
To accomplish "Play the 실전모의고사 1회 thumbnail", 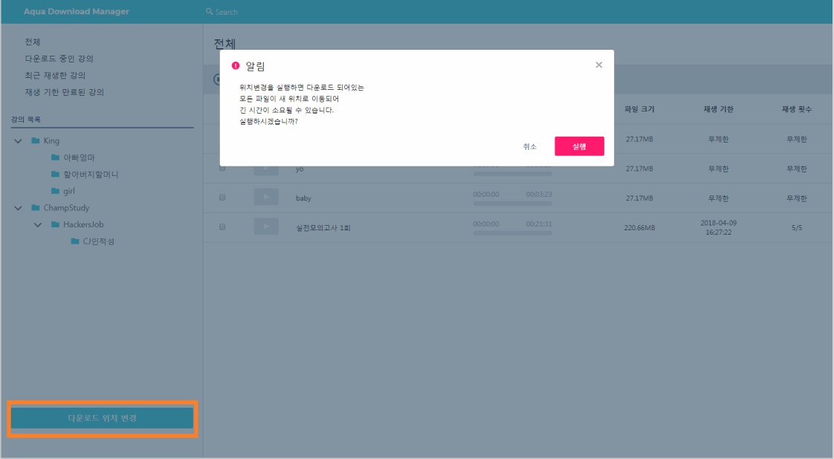I will click(266, 227).
